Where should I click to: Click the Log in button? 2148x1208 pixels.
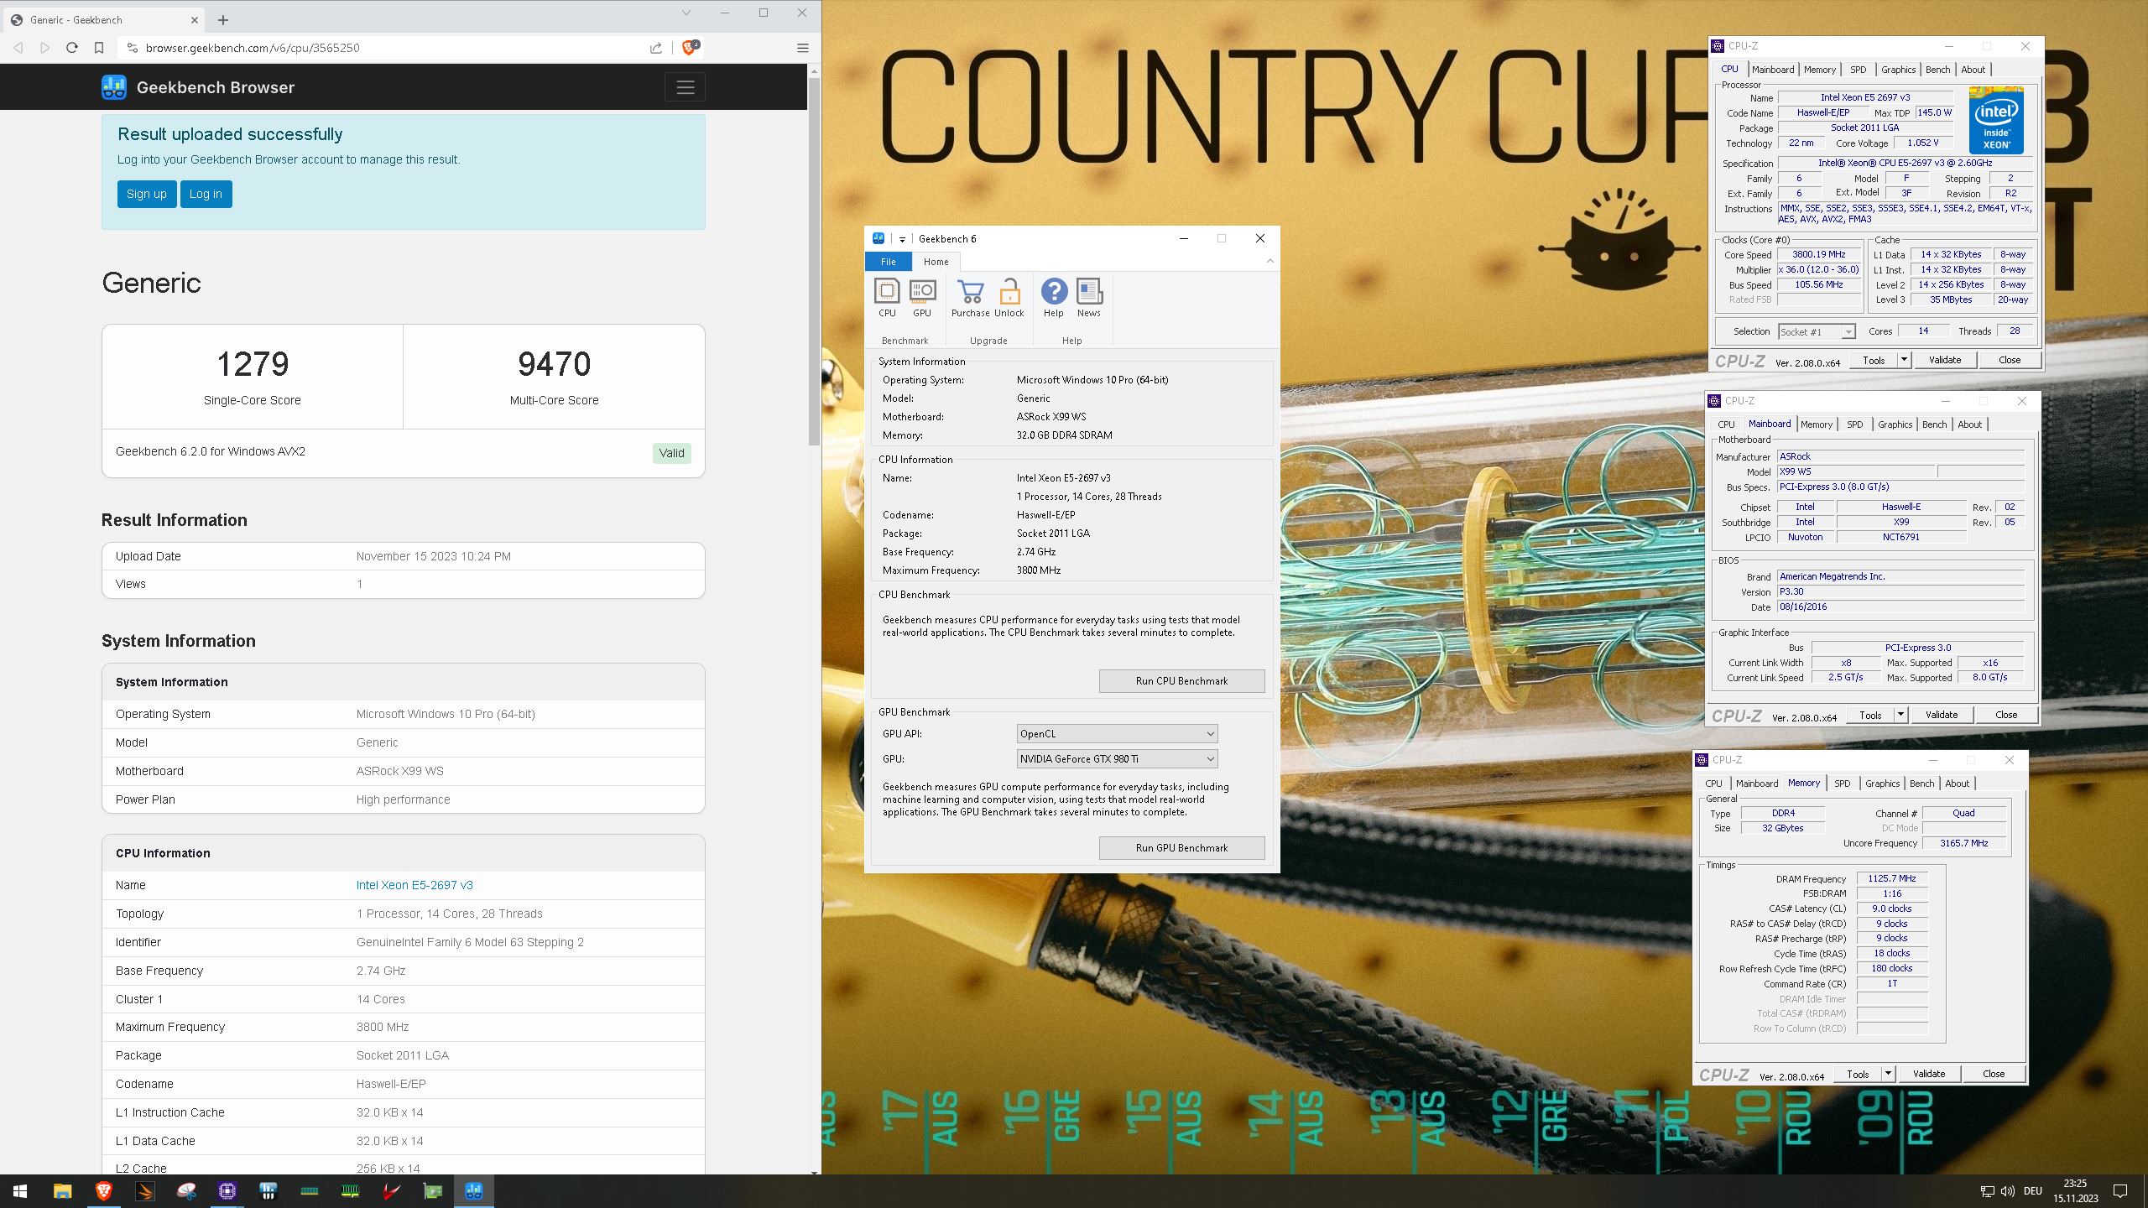coord(206,194)
